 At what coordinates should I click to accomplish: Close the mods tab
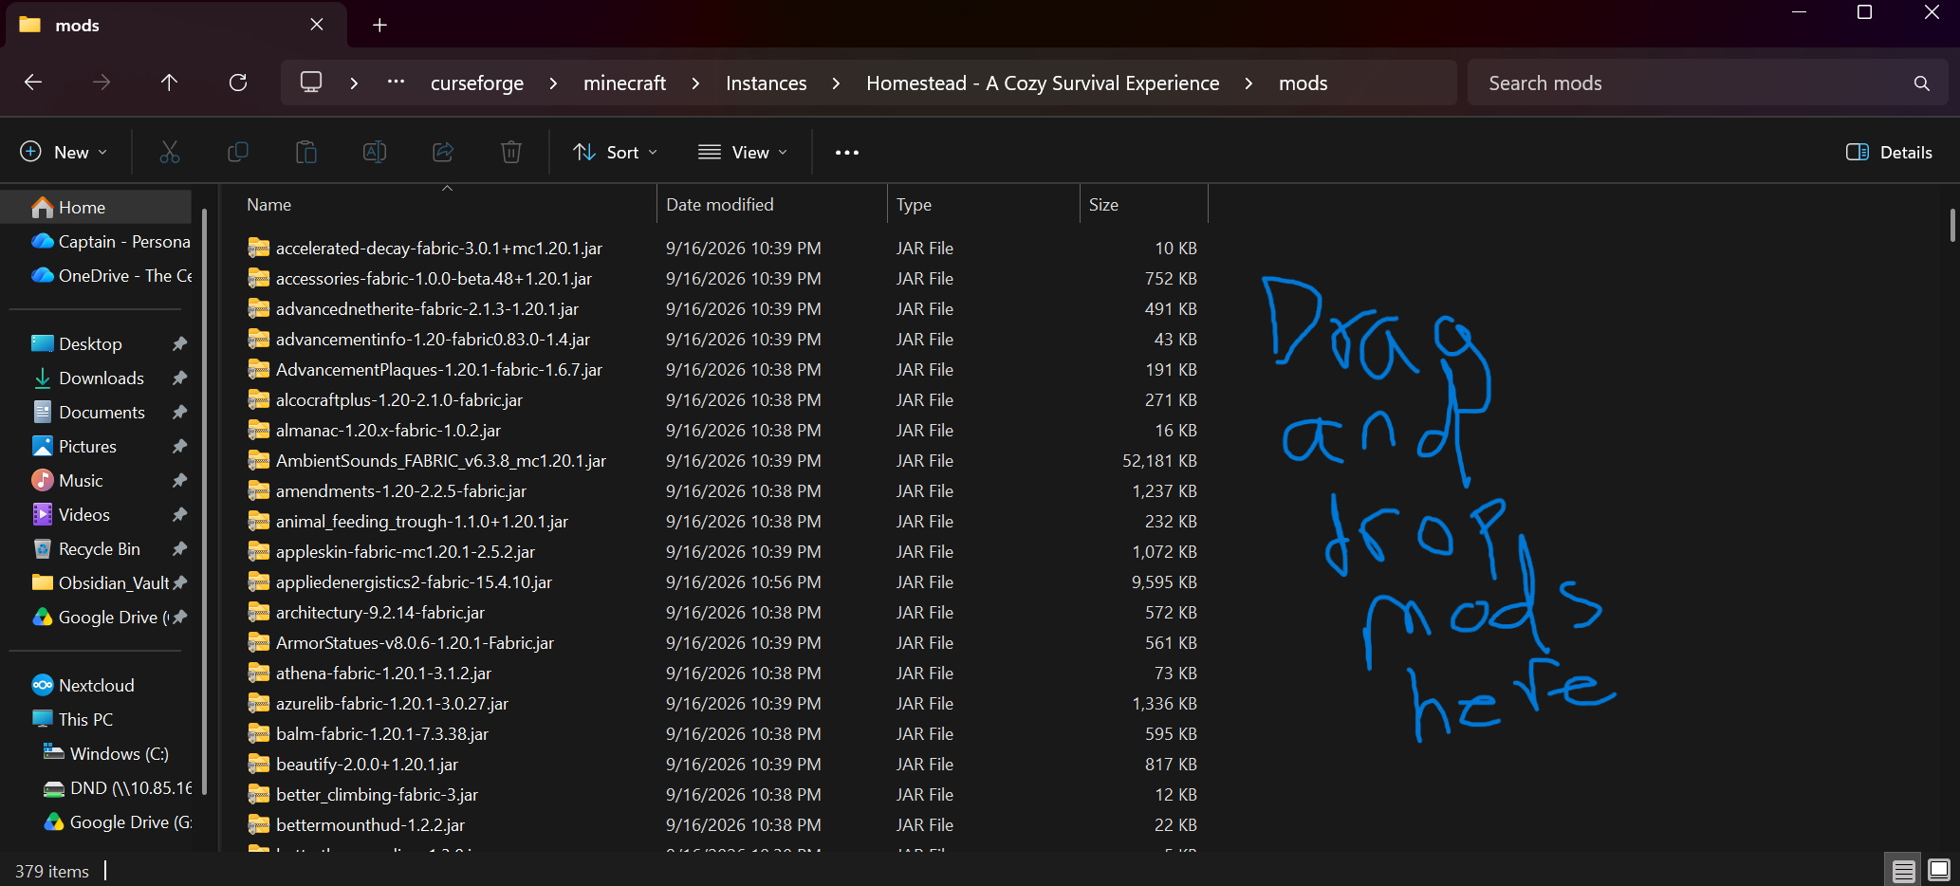pyautogui.click(x=317, y=25)
